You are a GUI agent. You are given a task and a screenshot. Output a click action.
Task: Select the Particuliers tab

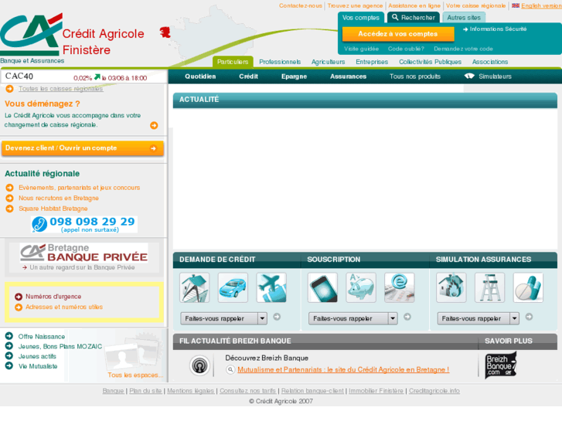click(x=233, y=62)
